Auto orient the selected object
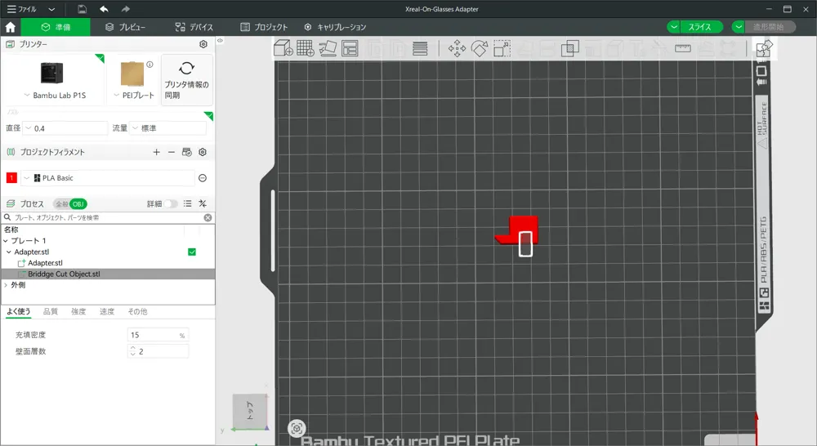Screen dimensions: 817x446 click(328, 48)
